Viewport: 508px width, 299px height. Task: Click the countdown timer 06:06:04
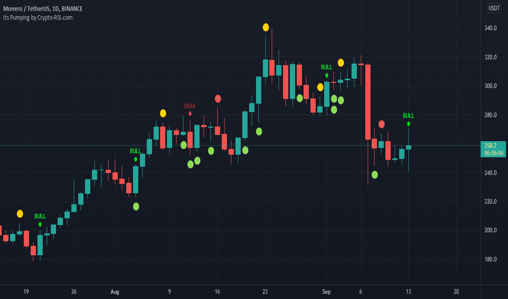point(494,153)
